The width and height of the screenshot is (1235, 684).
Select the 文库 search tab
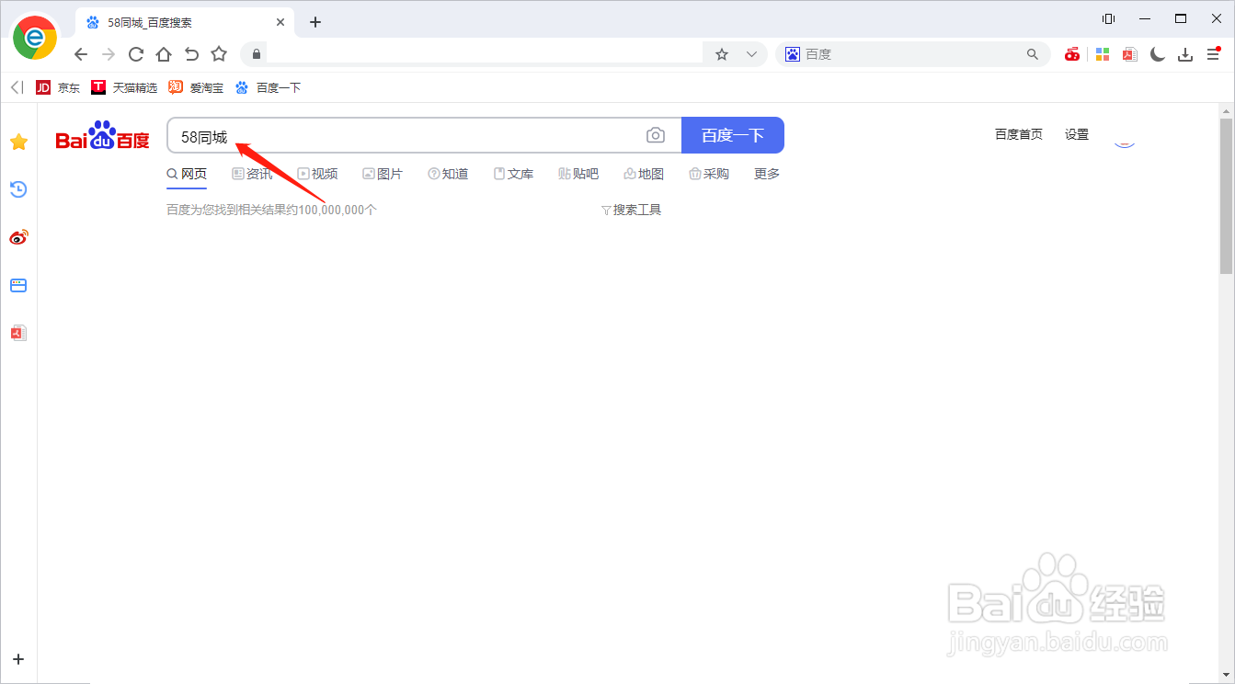pos(513,174)
